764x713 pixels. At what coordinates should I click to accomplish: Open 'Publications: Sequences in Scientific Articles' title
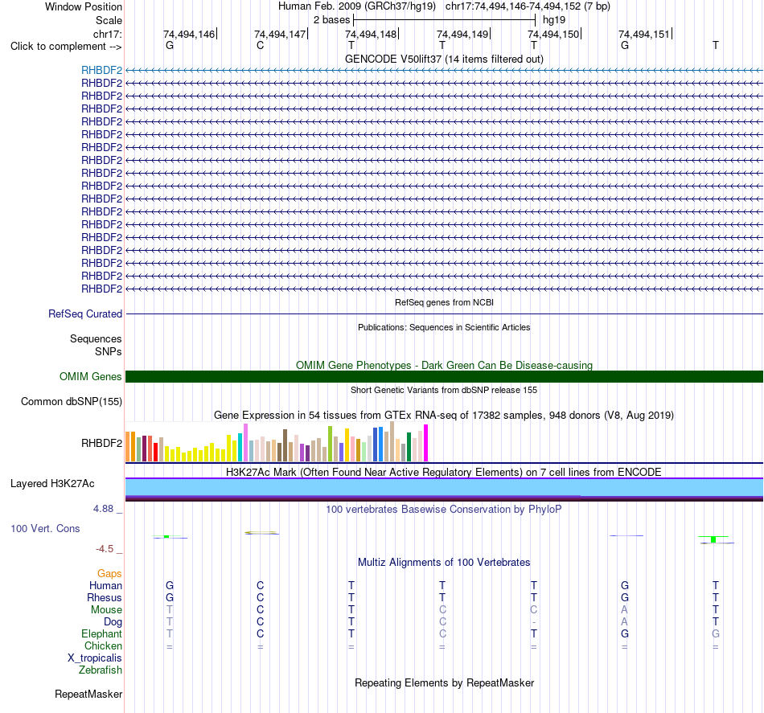(444, 327)
